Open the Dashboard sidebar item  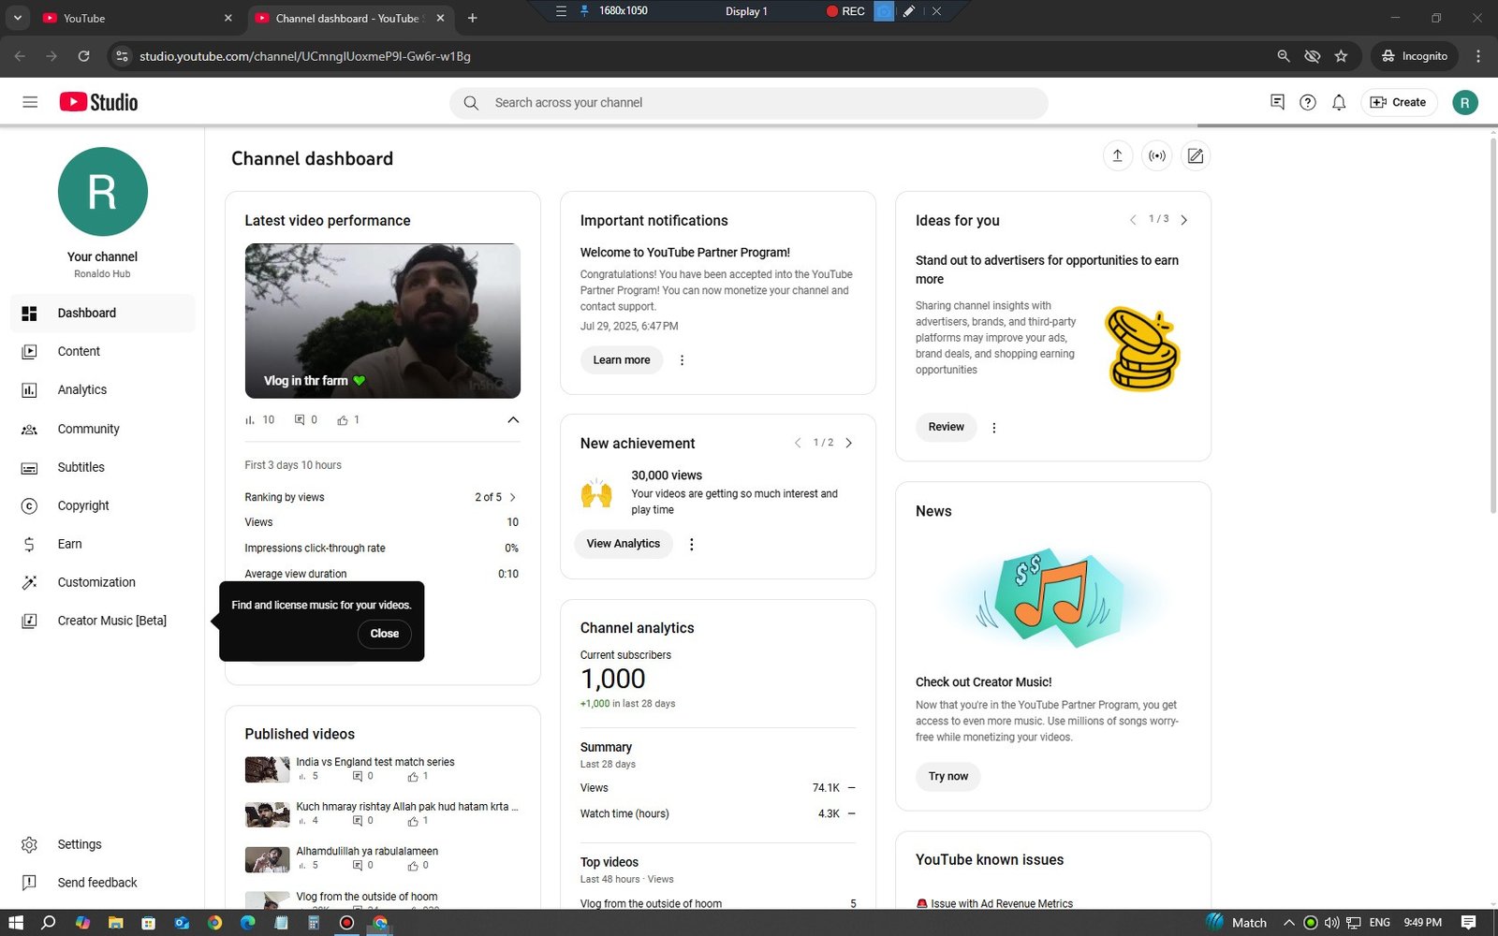[x=103, y=314]
